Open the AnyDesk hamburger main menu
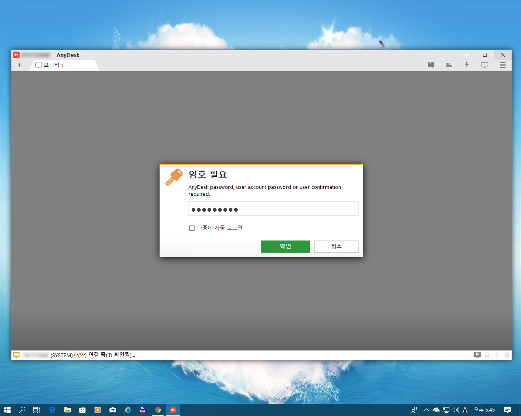The width and height of the screenshot is (521, 416). click(503, 65)
